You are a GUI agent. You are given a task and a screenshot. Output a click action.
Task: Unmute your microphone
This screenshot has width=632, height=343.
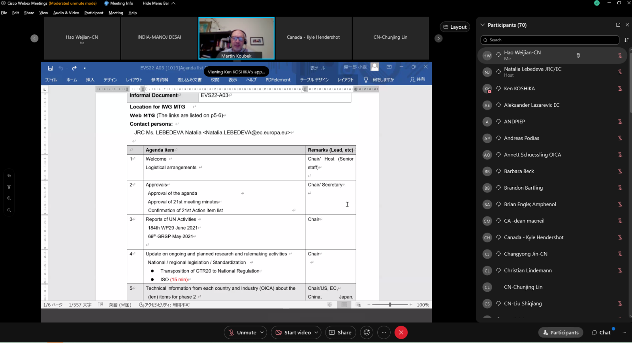[x=242, y=332]
